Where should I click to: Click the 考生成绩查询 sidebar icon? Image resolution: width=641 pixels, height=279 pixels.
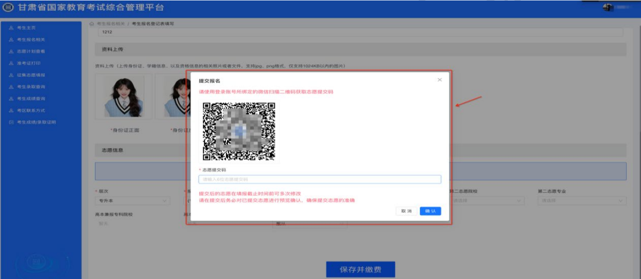coord(11,99)
